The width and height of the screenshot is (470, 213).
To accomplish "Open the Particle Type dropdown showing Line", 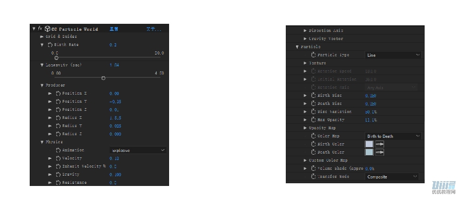I will pos(393,55).
